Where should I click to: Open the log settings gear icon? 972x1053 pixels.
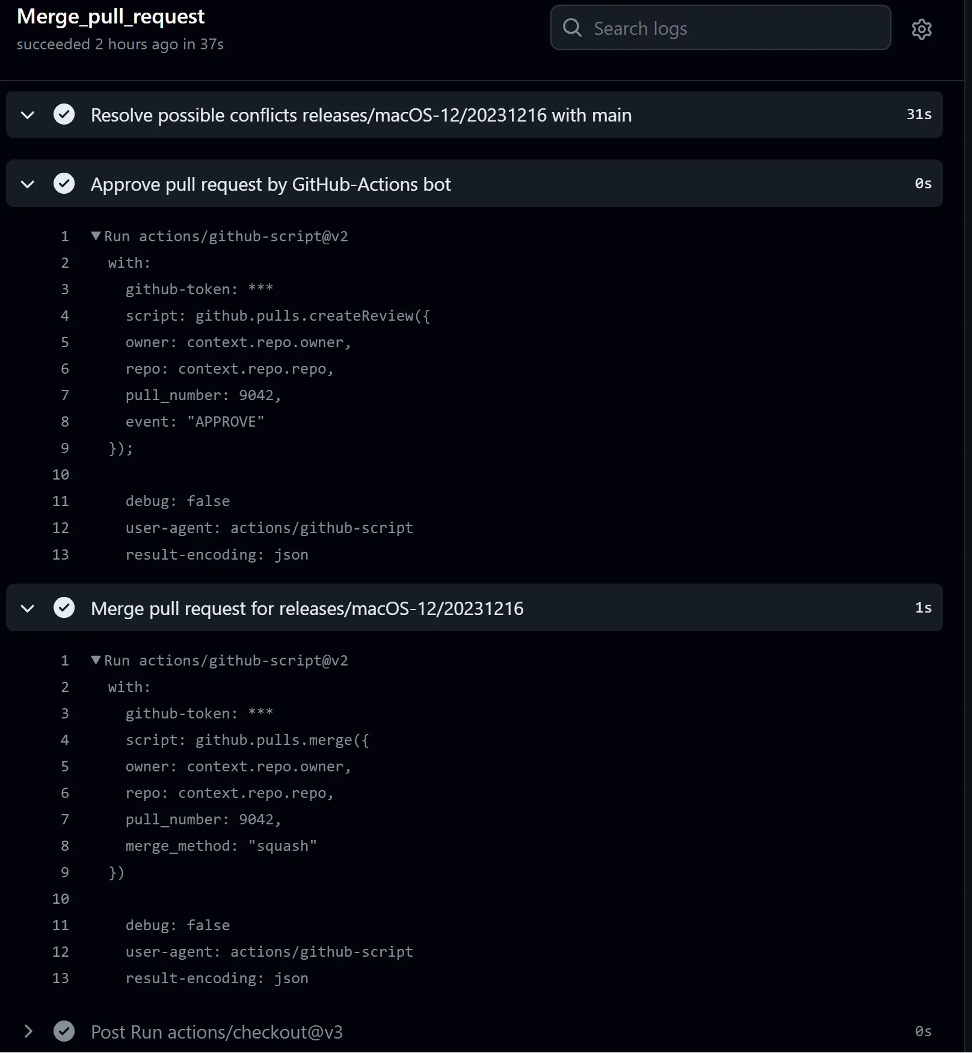click(921, 29)
